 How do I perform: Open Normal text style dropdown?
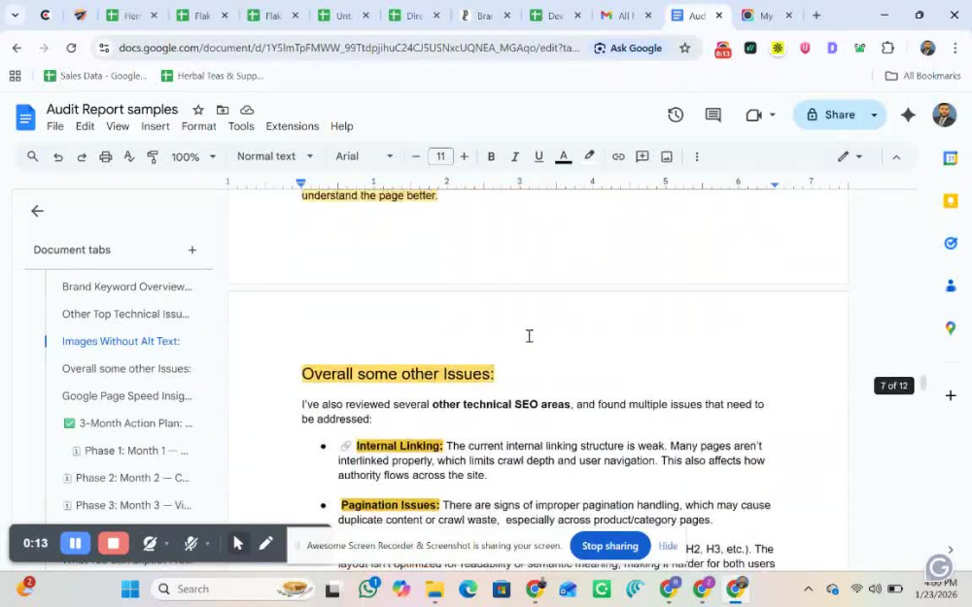click(x=275, y=156)
